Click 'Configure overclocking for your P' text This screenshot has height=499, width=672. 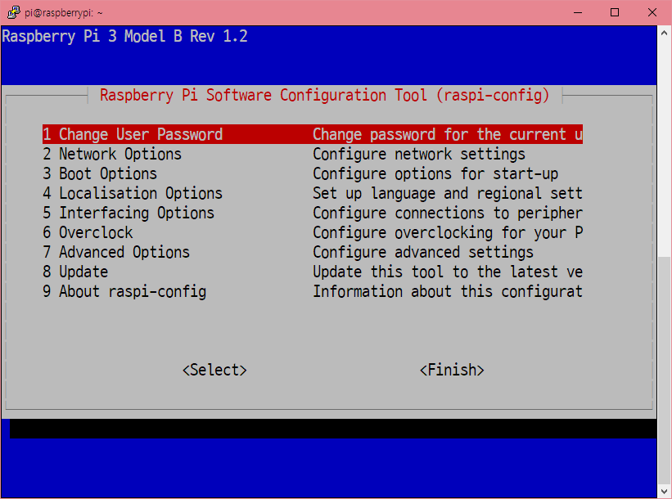click(448, 232)
